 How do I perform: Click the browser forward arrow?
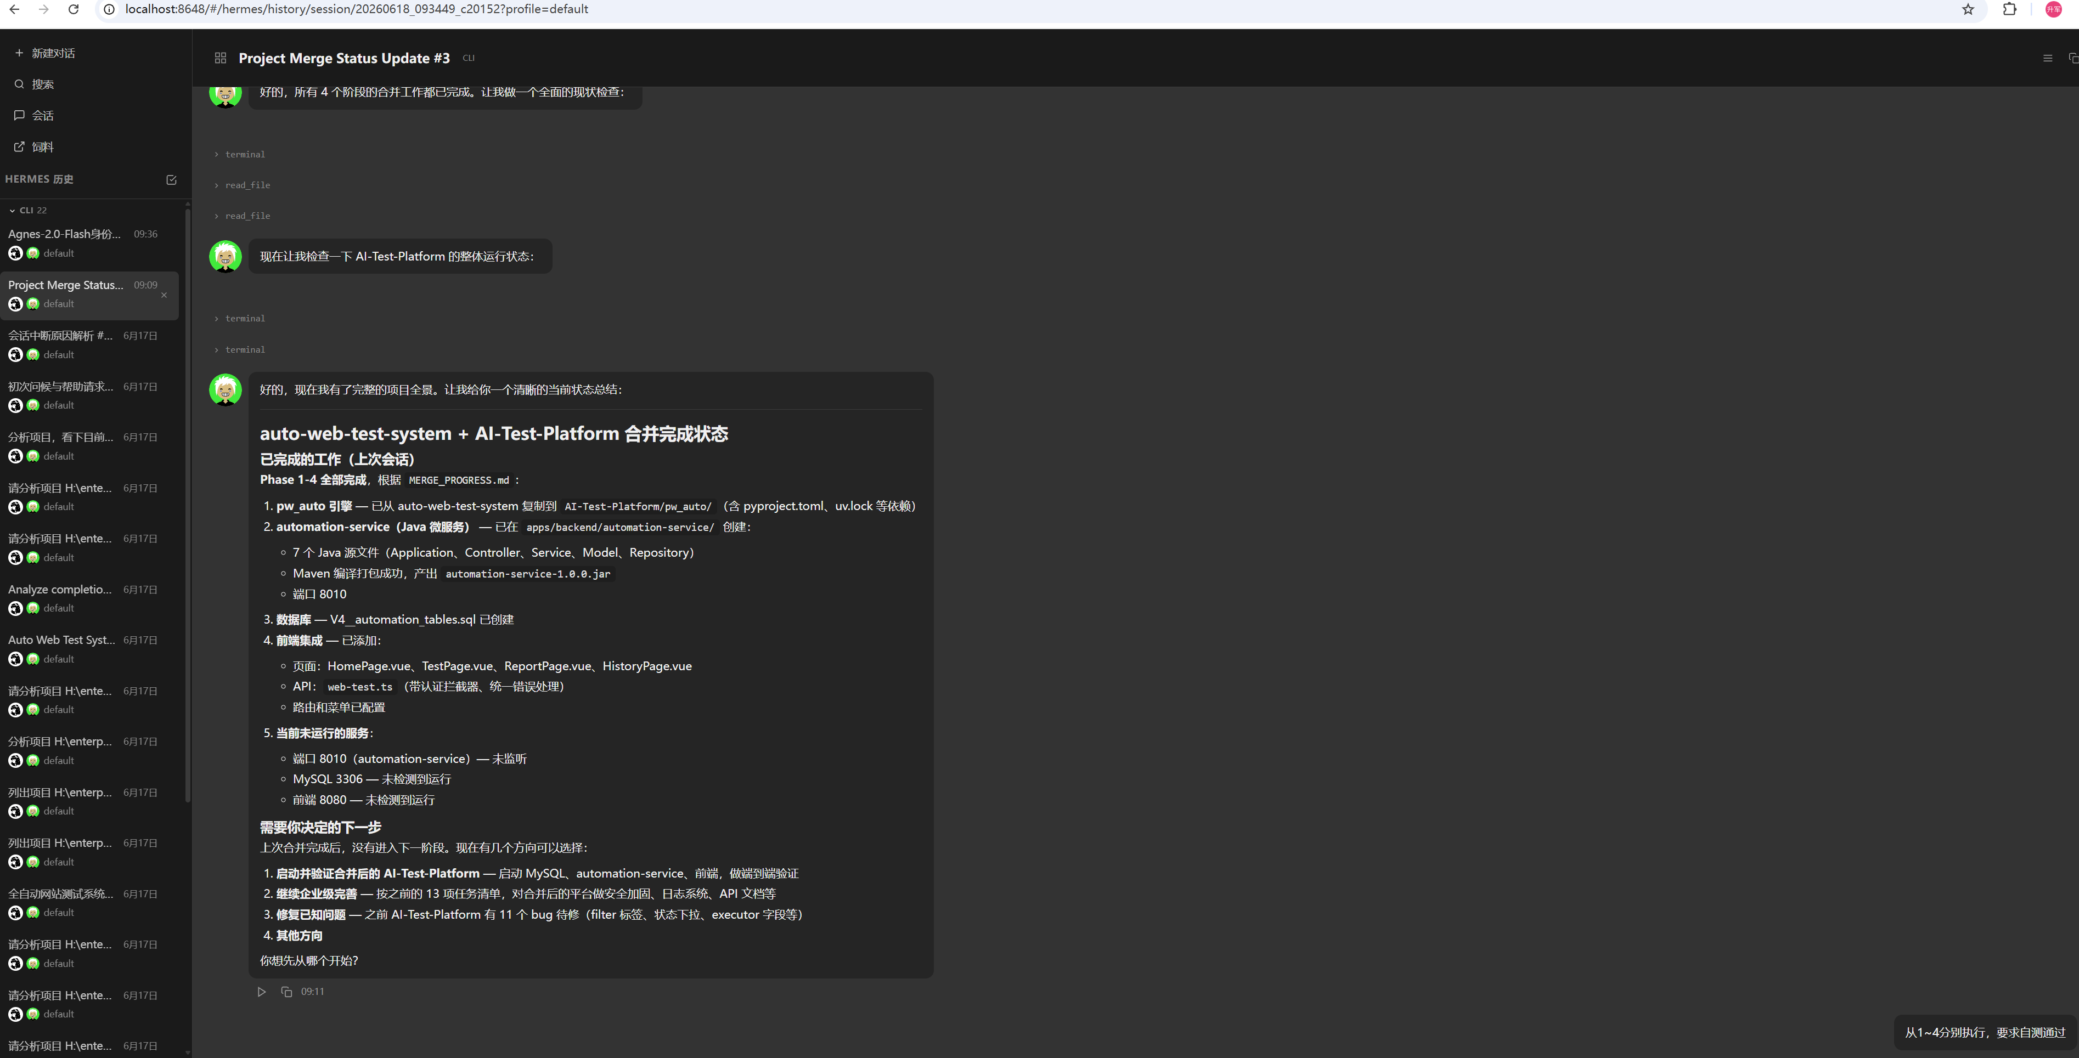[x=43, y=10]
